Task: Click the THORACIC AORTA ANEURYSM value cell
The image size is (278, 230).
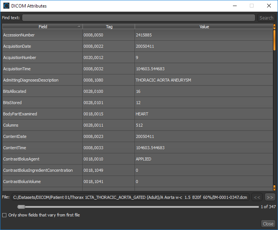Action: (x=204, y=80)
